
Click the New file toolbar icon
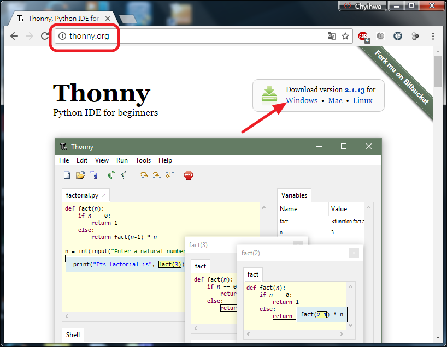[x=67, y=175]
